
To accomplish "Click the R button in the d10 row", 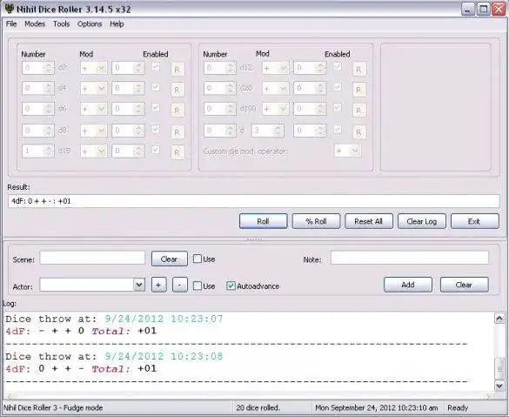I will 177,152.
